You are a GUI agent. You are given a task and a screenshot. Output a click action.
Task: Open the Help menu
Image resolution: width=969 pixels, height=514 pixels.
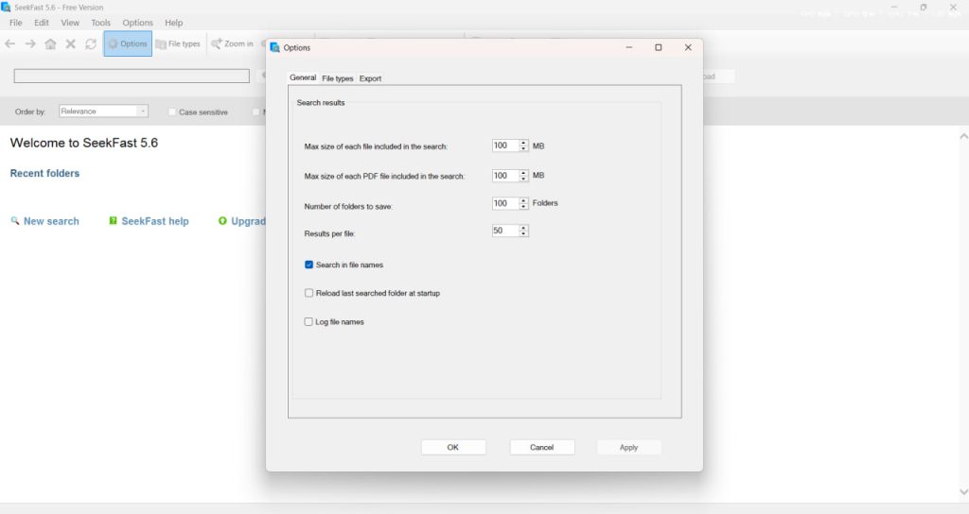pos(174,23)
